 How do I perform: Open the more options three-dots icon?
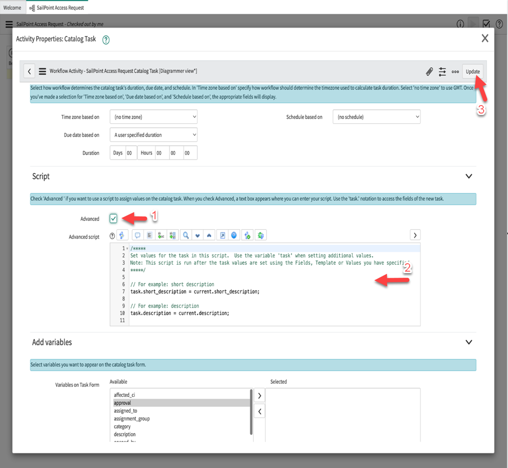455,72
